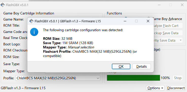Open the Profile ChisMBC5 MAX dropdown
The image size is (187, 92).
click(x=58, y=78)
